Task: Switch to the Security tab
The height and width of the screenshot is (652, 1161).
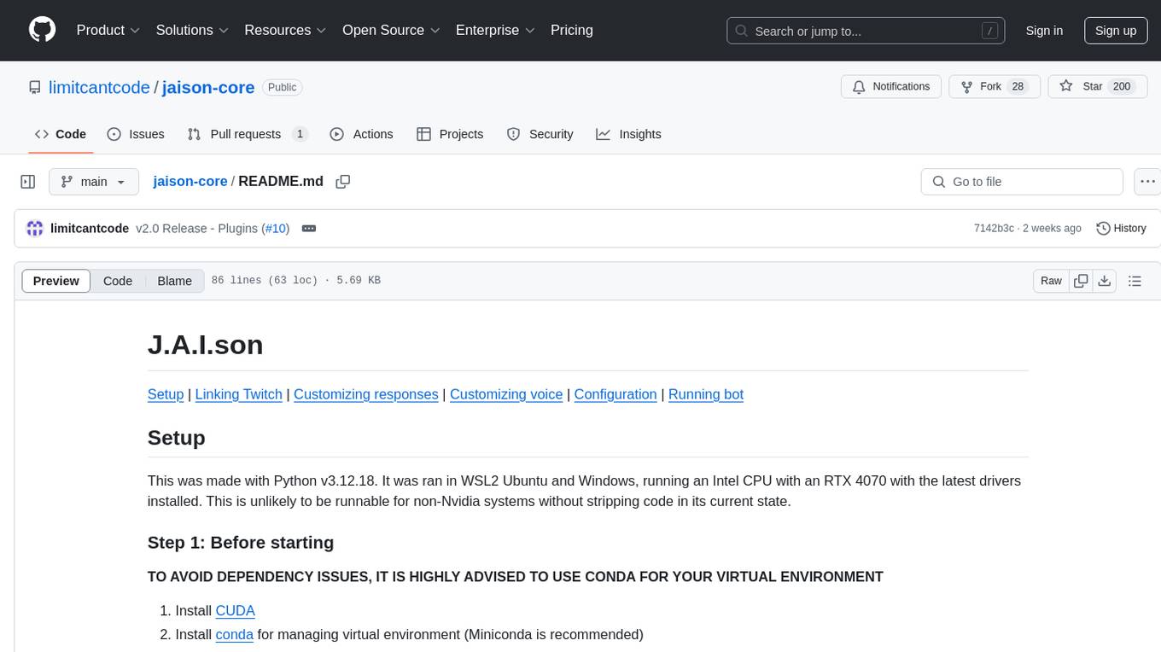Action: pos(540,134)
